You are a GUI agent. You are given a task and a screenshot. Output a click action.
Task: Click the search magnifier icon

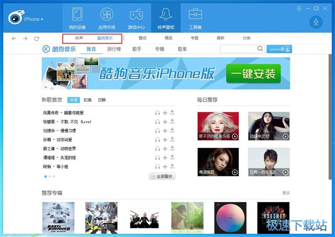point(260,49)
